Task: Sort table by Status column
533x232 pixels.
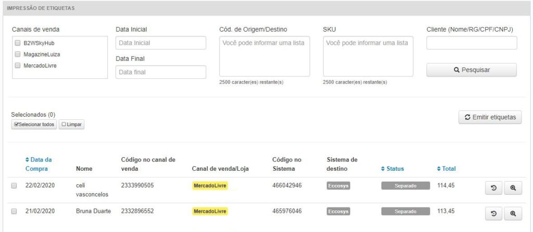Action: [x=392, y=169]
